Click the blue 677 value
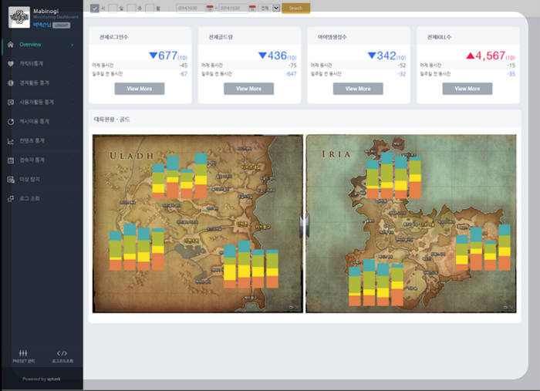The width and height of the screenshot is (540, 391). coord(167,56)
